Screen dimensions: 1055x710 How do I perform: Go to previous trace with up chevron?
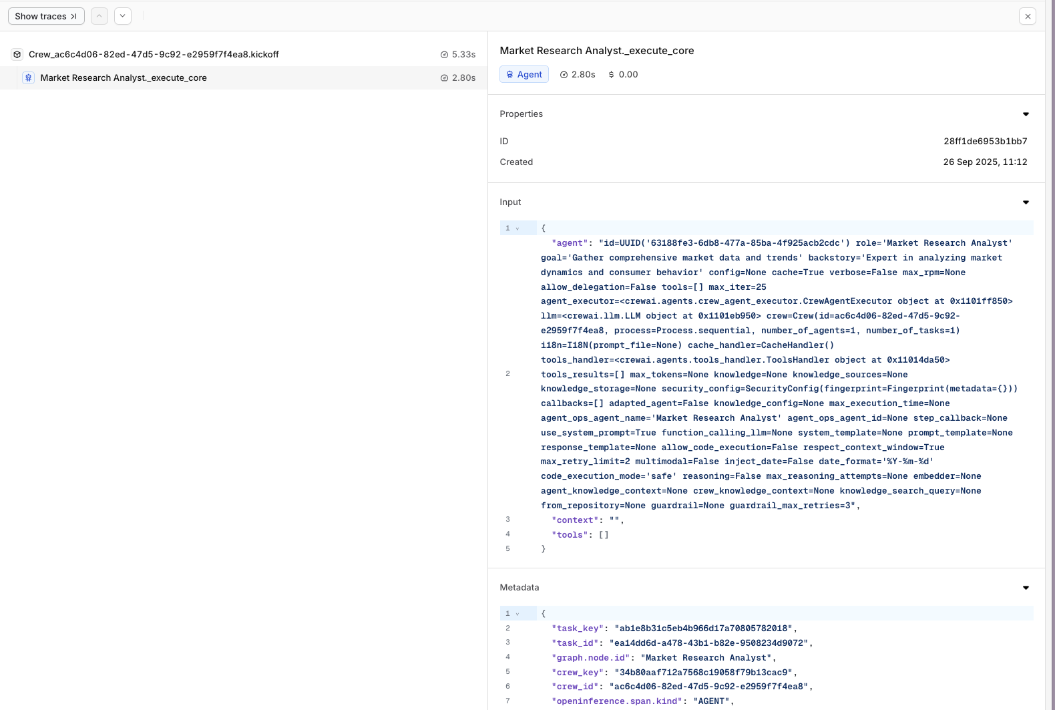pos(99,16)
